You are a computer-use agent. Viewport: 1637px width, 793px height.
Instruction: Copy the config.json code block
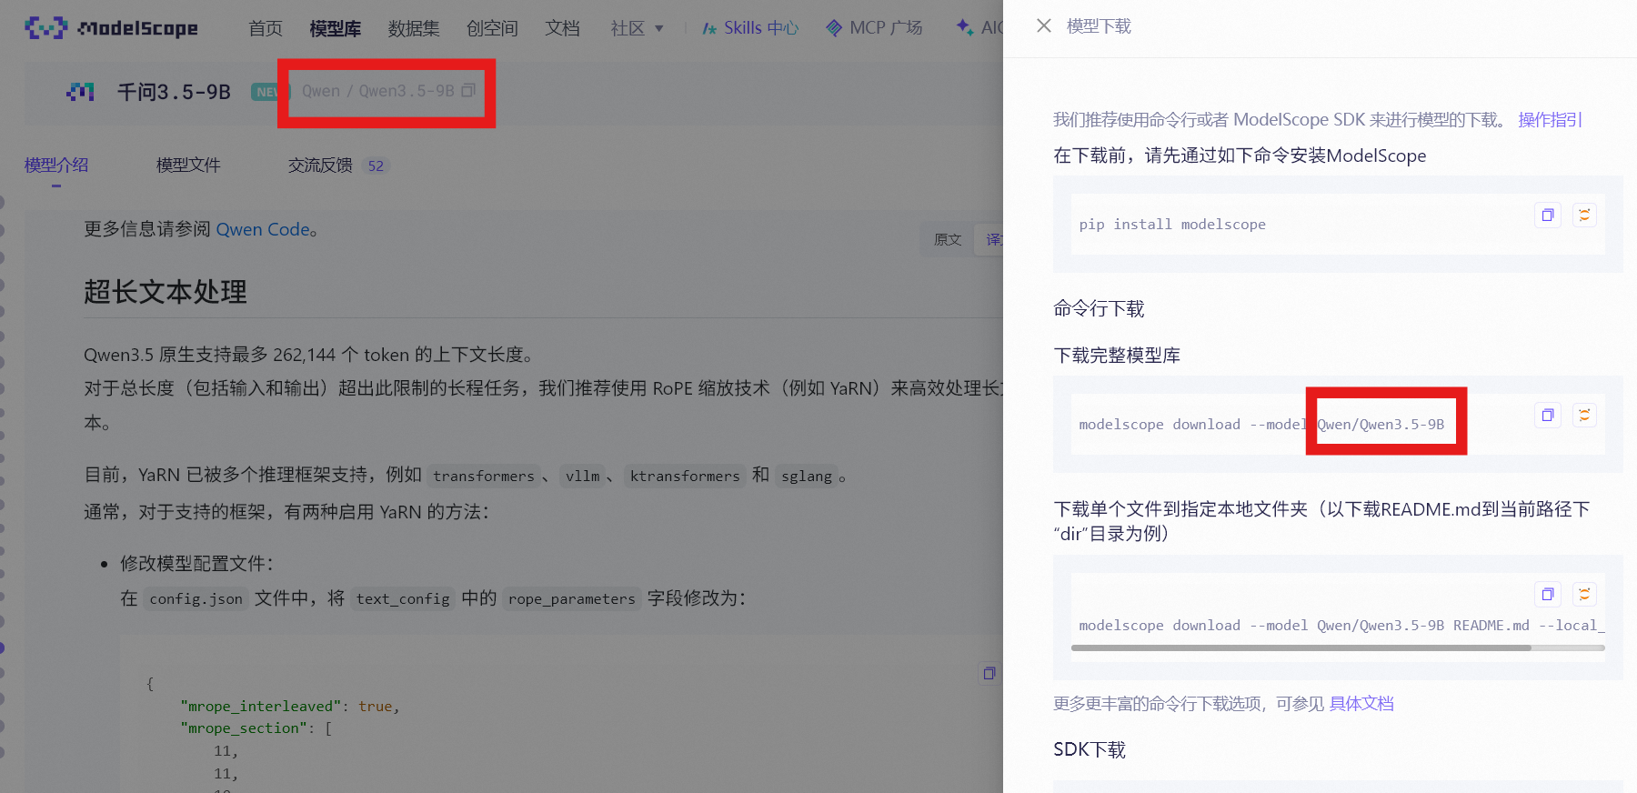coord(989,673)
